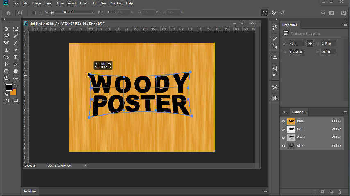The height and width of the screenshot is (196, 350).
Task: Commit the warp transform with the checkmark
Action: pyautogui.click(x=282, y=13)
